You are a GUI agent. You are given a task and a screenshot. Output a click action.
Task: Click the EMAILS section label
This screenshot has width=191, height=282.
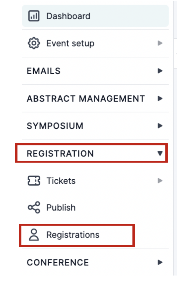click(x=44, y=71)
